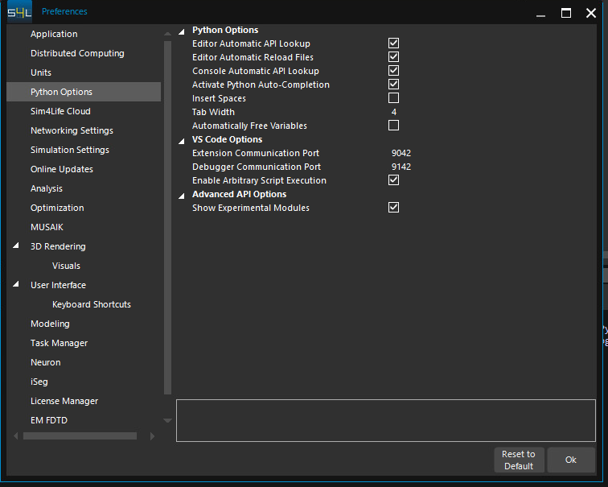Select the Insert Spaces option label
Viewport: 608px width, 487px height.
[219, 98]
